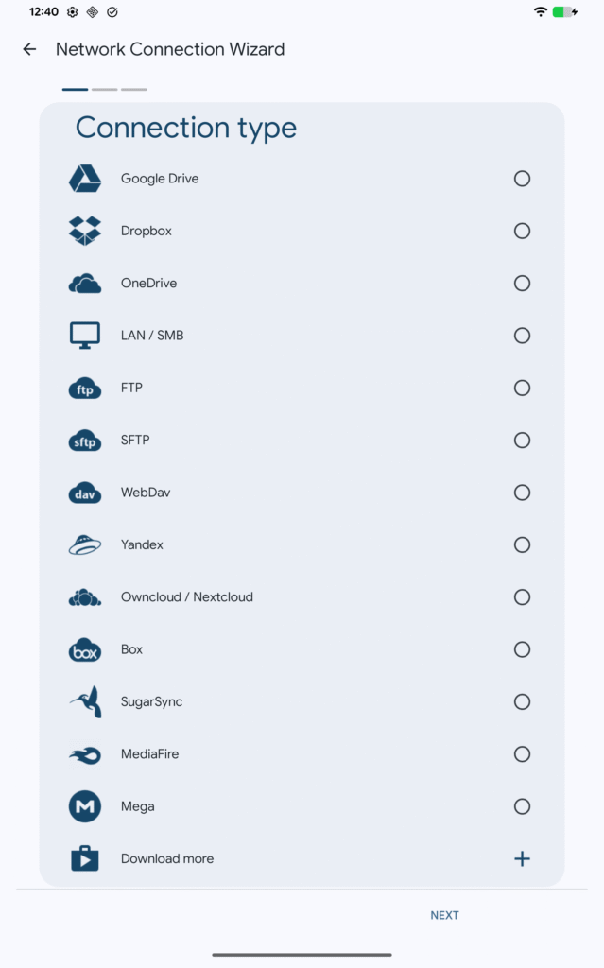Click the LAN / SMB monitor icon
Image resolution: width=604 pixels, height=968 pixels.
click(x=85, y=335)
